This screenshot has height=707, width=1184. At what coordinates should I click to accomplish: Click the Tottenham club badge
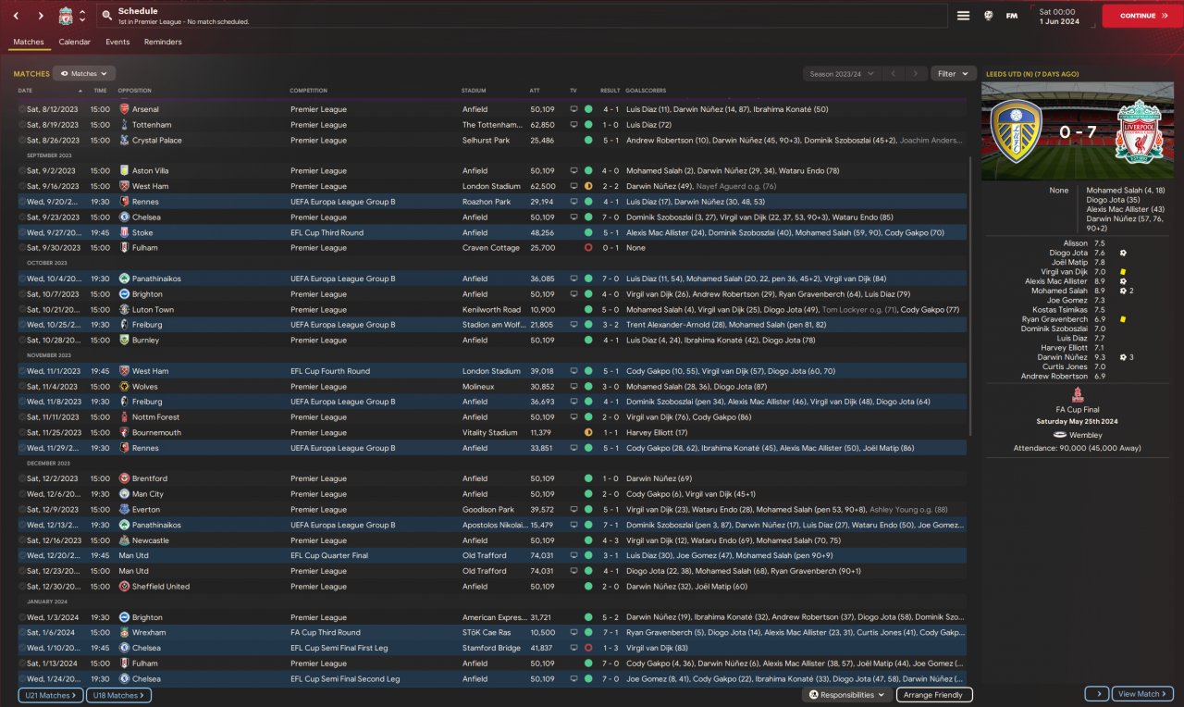125,125
